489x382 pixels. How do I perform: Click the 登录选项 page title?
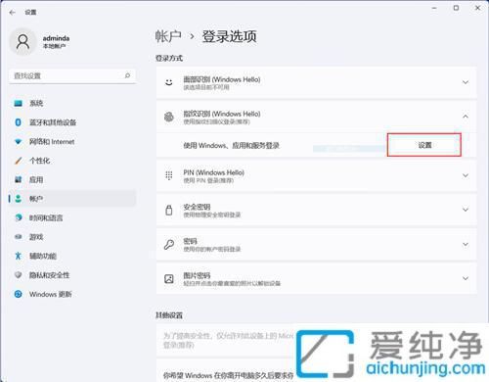(x=229, y=36)
